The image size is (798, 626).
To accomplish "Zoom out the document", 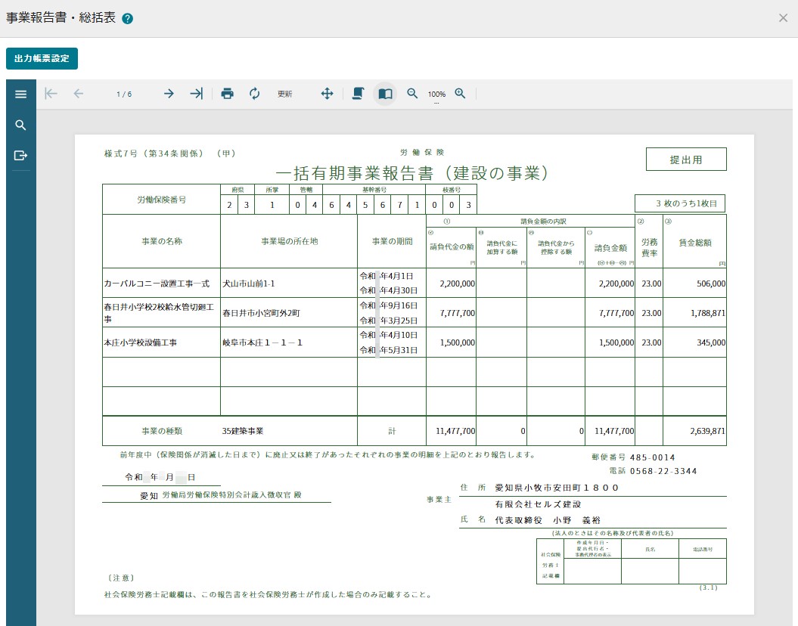I will point(412,94).
